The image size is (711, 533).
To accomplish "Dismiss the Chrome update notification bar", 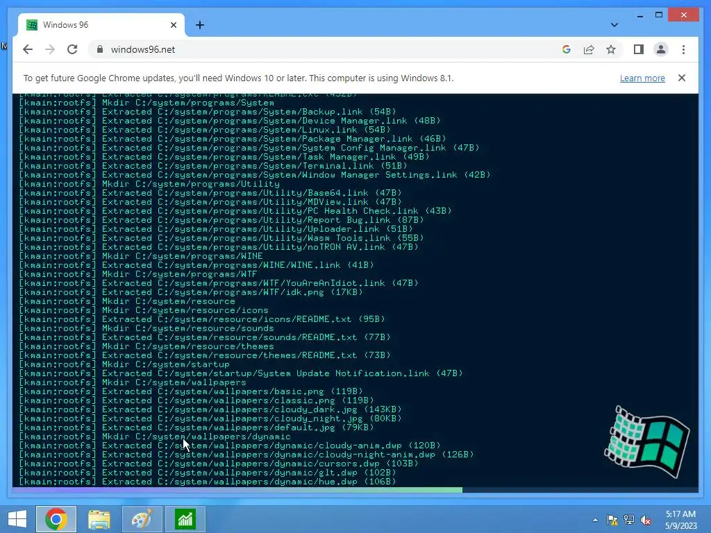I will (x=682, y=78).
